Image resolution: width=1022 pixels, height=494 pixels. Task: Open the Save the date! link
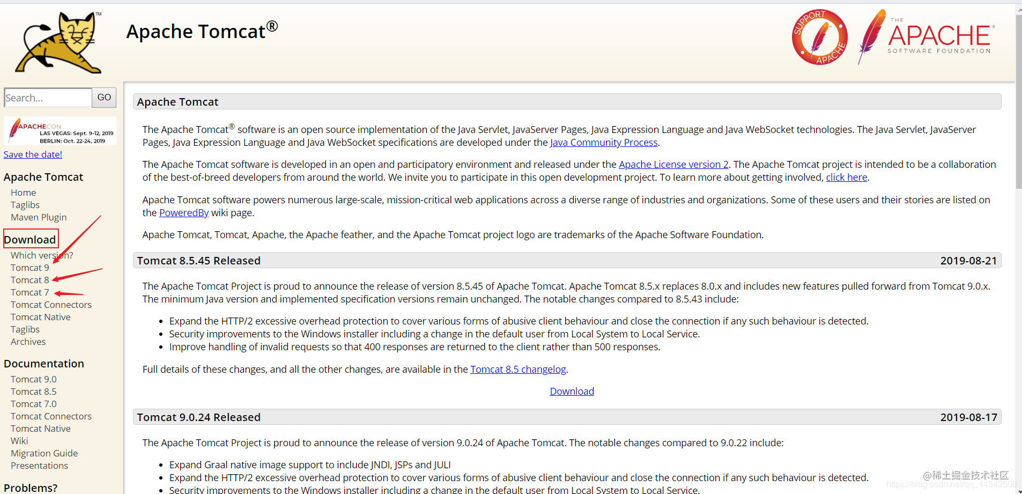pos(33,154)
